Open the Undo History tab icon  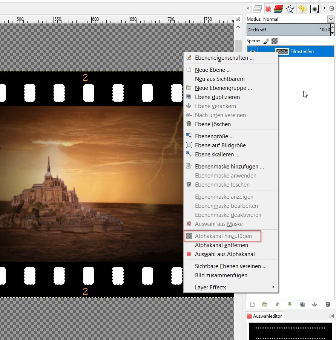click(x=302, y=8)
